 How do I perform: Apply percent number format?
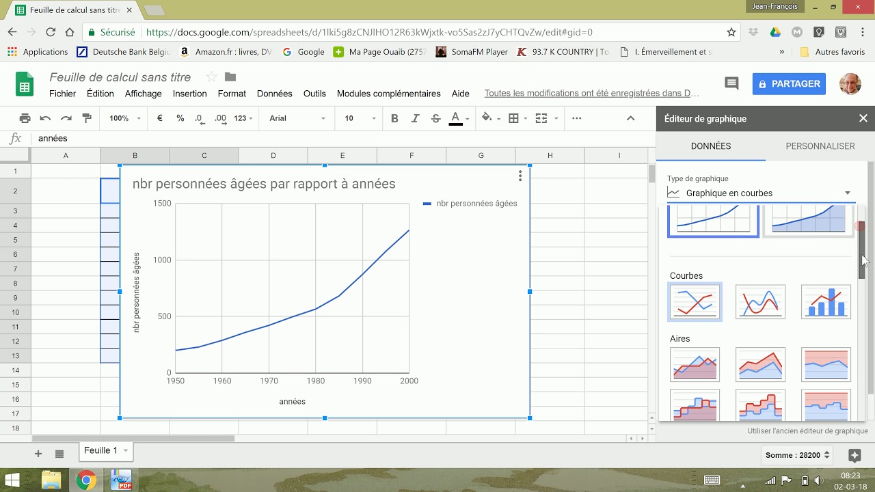point(180,118)
